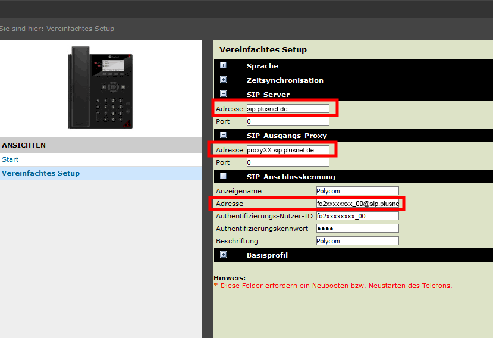Click the SIP-Server Port input field
This screenshot has height=338, width=493.
[288, 121]
